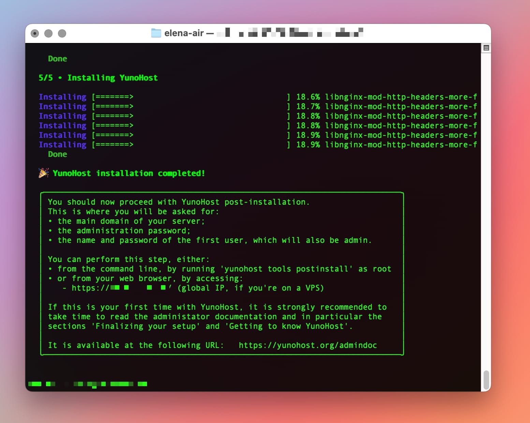
Task: Click the blue folder proxy icon beside elena-air
Action: pyautogui.click(x=157, y=33)
